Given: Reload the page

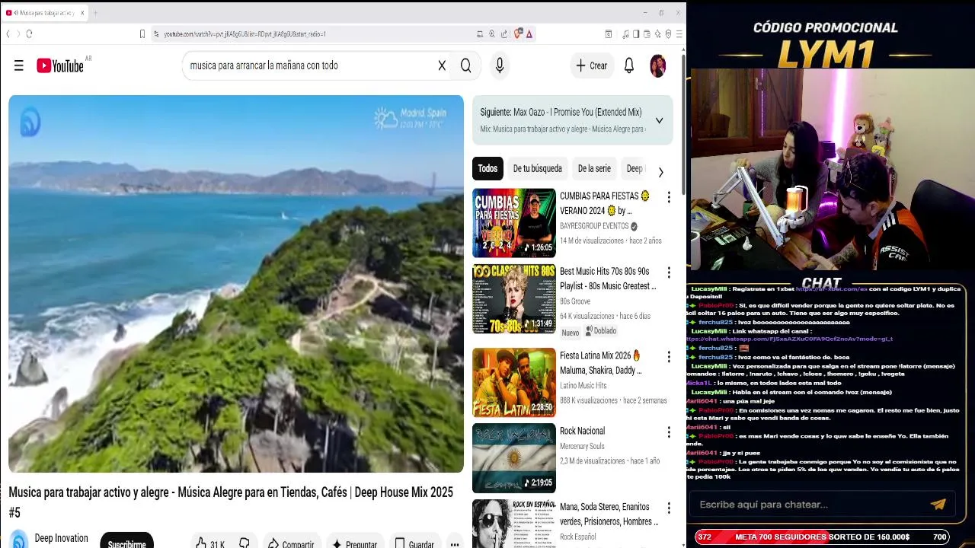Looking at the screenshot, I should coord(29,34).
